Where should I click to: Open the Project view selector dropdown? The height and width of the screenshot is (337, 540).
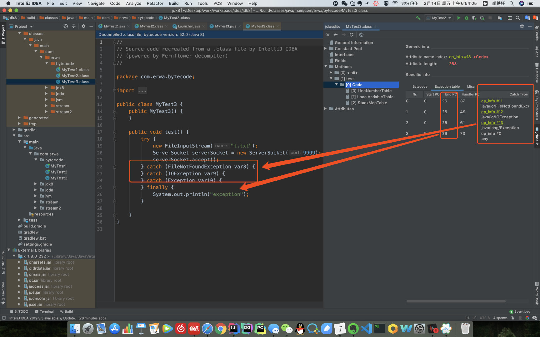[x=21, y=26]
